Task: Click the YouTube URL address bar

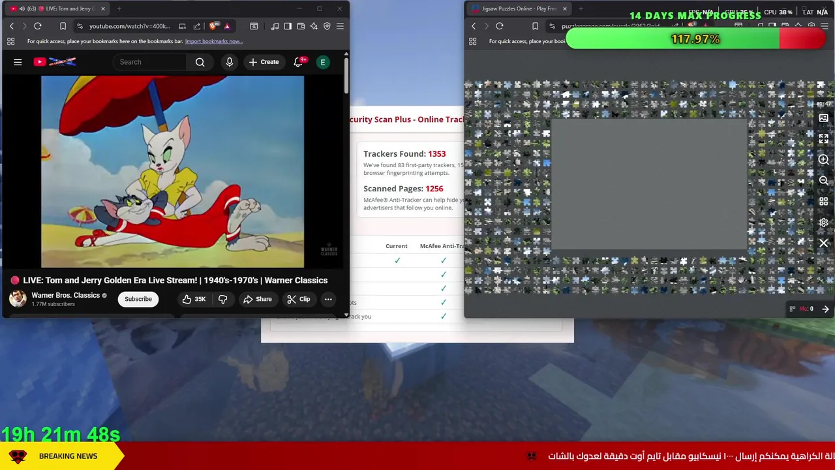Action: coord(129,26)
